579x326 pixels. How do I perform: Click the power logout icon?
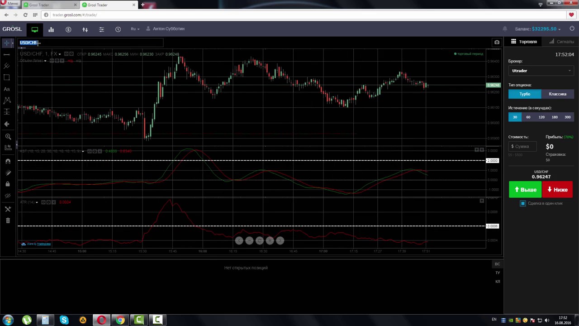[x=572, y=29]
